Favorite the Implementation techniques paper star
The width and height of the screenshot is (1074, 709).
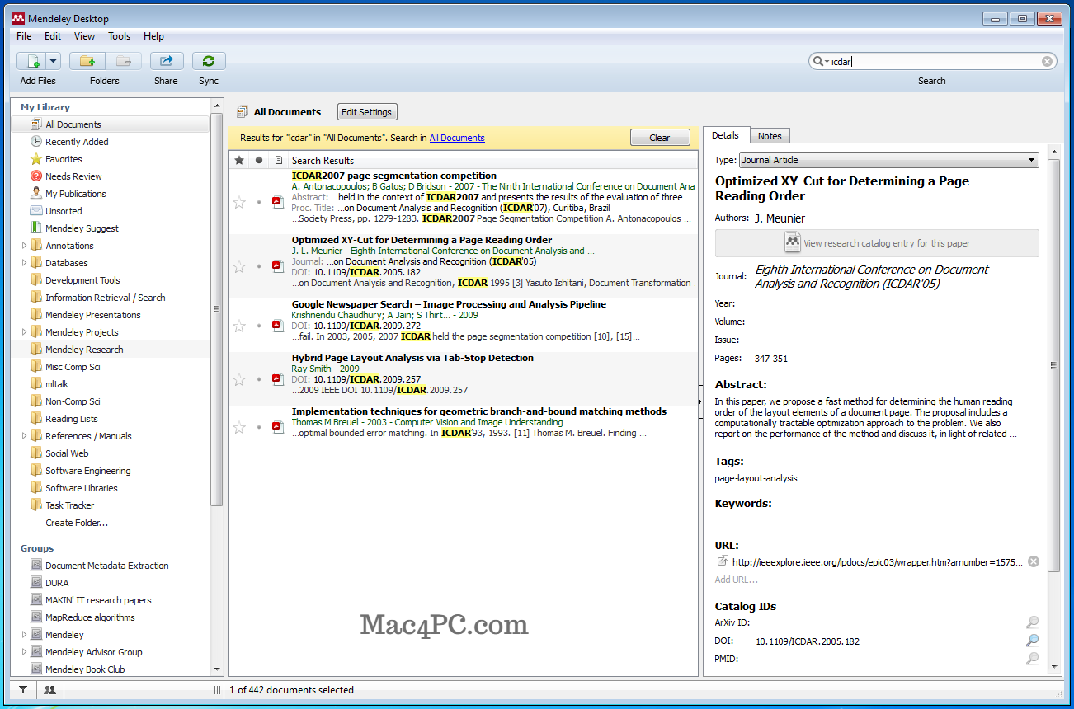pyautogui.click(x=239, y=427)
